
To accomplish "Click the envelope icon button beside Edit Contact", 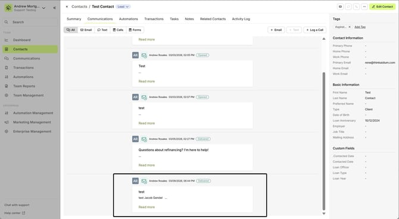I will 340,7.
